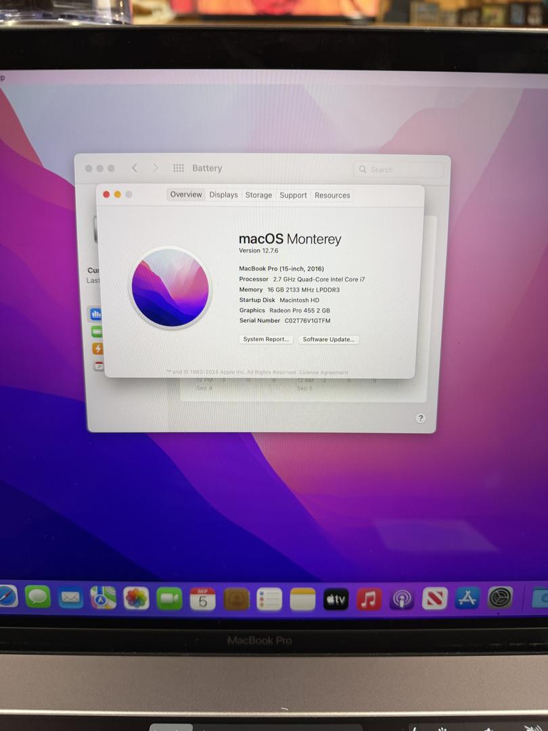Open Apple TV app in dock
The width and height of the screenshot is (548, 731).
[336, 600]
